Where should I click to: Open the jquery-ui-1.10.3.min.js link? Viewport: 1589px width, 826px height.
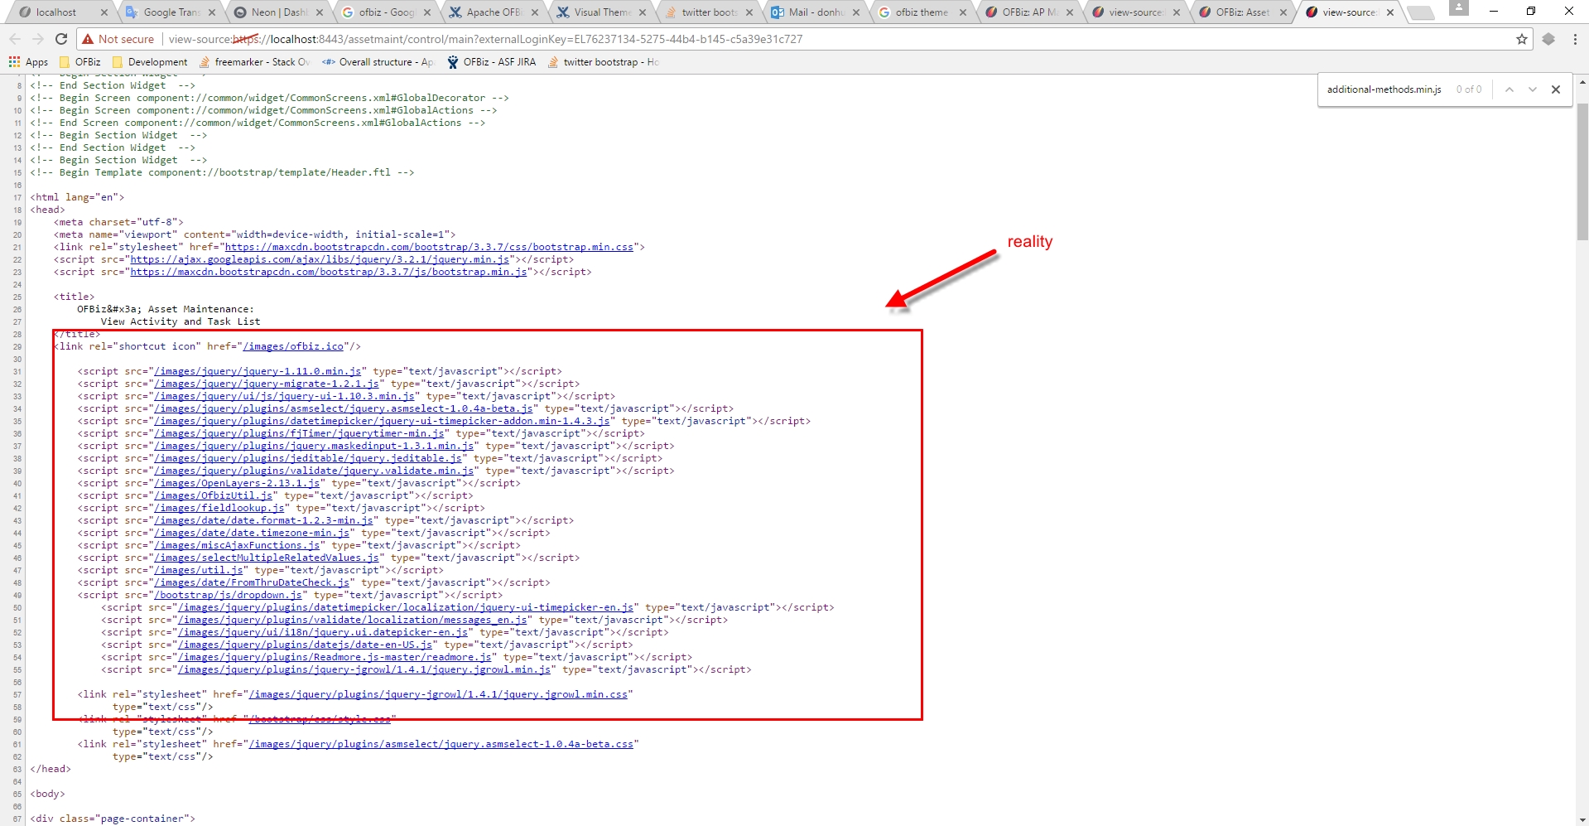pos(284,396)
